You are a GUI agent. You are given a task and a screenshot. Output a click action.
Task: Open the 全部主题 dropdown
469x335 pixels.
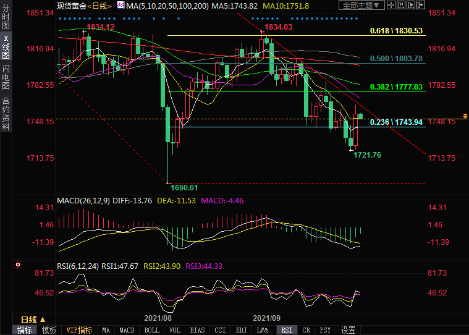click(x=362, y=6)
